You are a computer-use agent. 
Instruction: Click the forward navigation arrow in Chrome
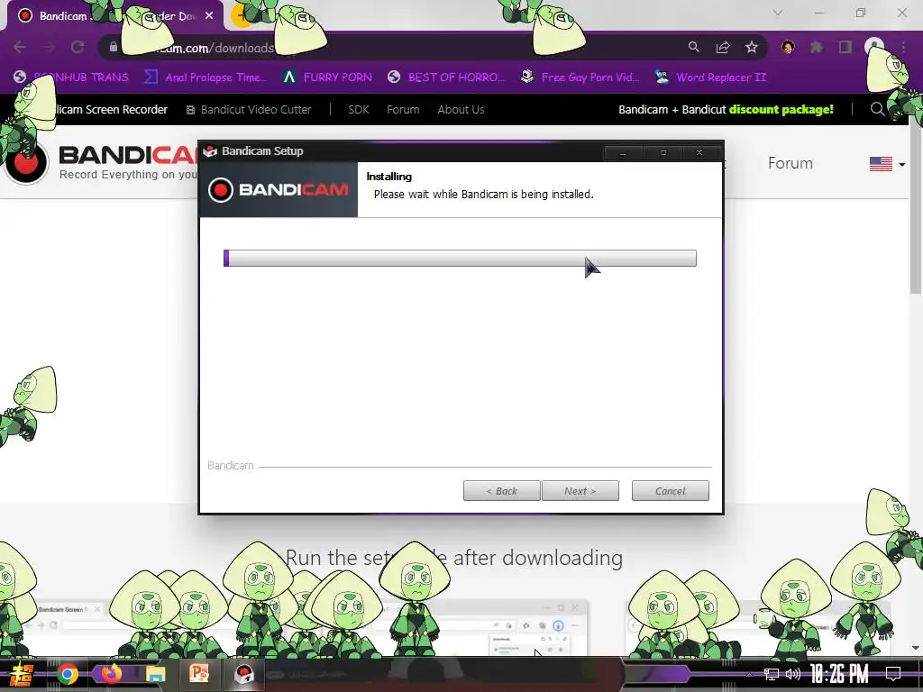[x=49, y=47]
